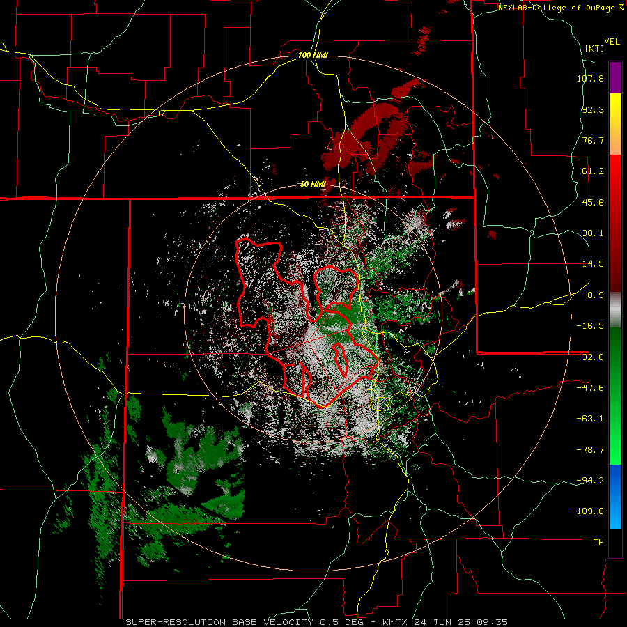Click the 50 NMI range ring label

click(x=313, y=185)
